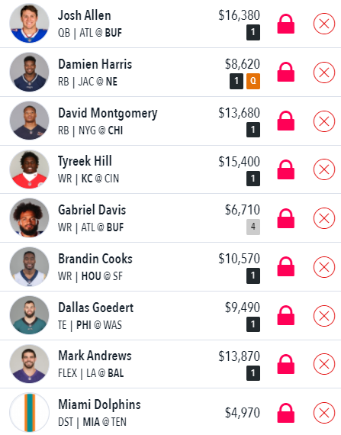Click the Miami Dolphins team logo
This screenshot has height=435, width=341.
30,413
